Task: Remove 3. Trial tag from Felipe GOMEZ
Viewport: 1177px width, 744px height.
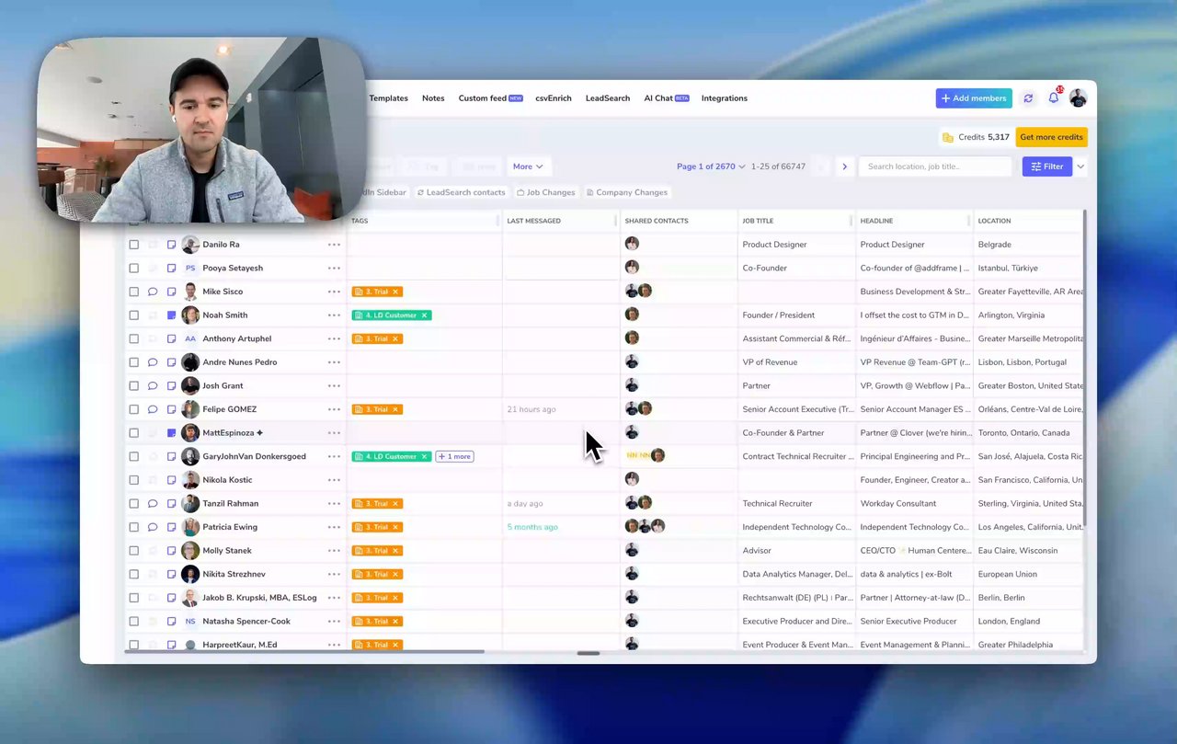Action: [x=395, y=409]
